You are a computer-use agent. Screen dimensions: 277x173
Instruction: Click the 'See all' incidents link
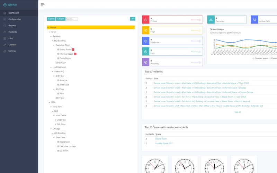(x=238, y=112)
